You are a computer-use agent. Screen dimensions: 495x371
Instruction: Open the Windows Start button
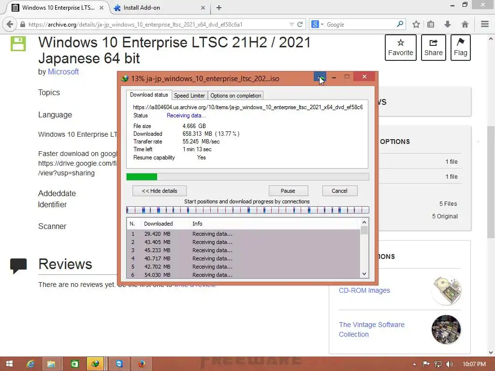click(x=10, y=364)
